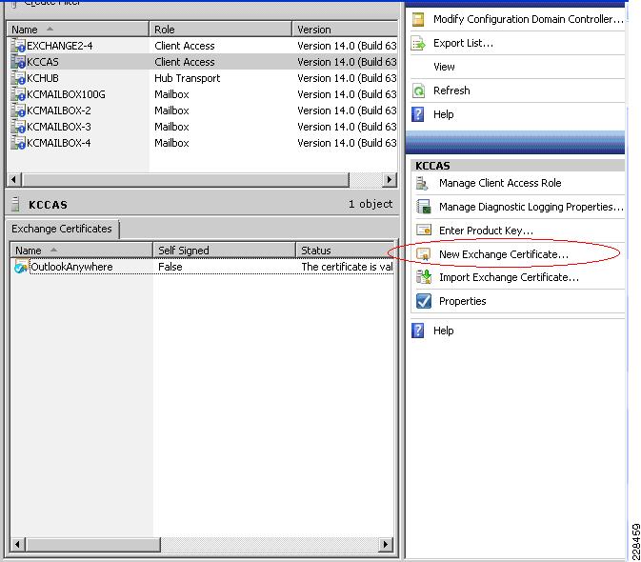Select the OutlookAnywhere certificate name
The height and width of the screenshot is (562, 641).
pos(71,267)
